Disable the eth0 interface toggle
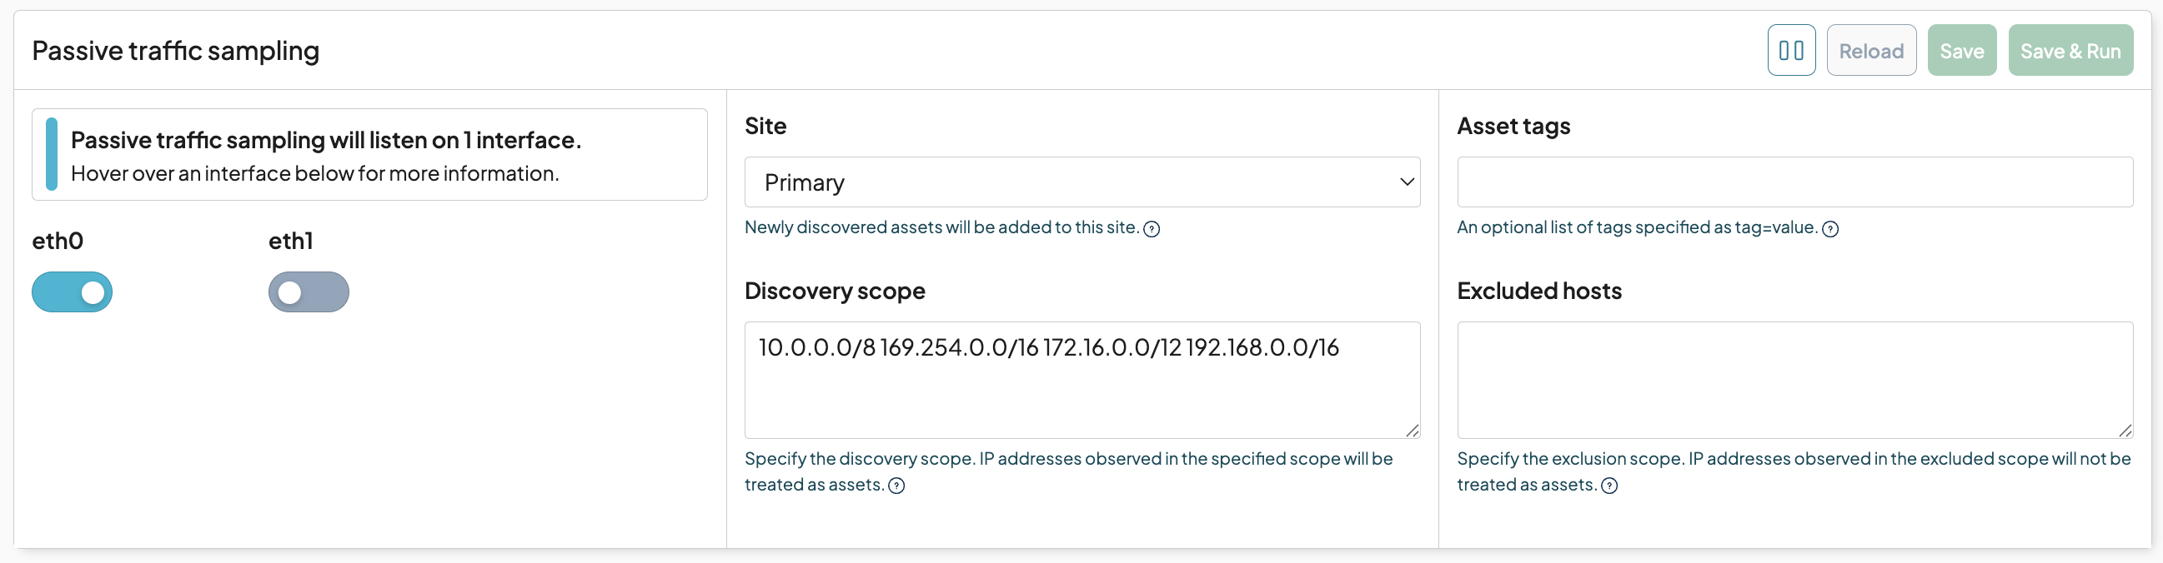Screen dimensions: 2163x563 click(73, 292)
